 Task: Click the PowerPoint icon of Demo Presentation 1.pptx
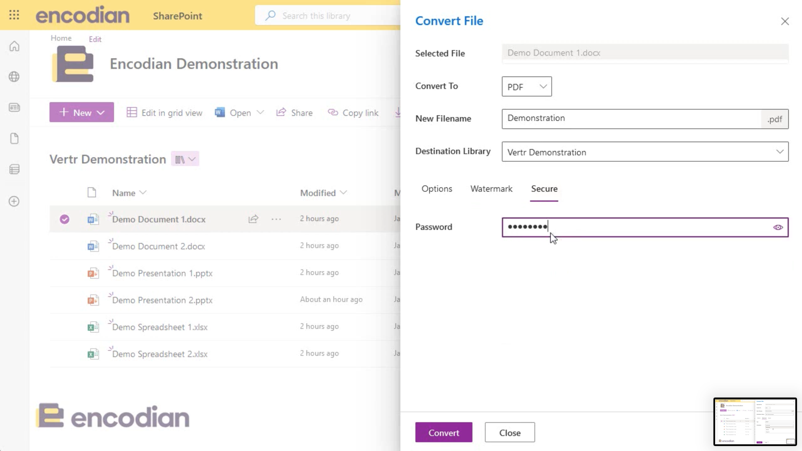(93, 274)
